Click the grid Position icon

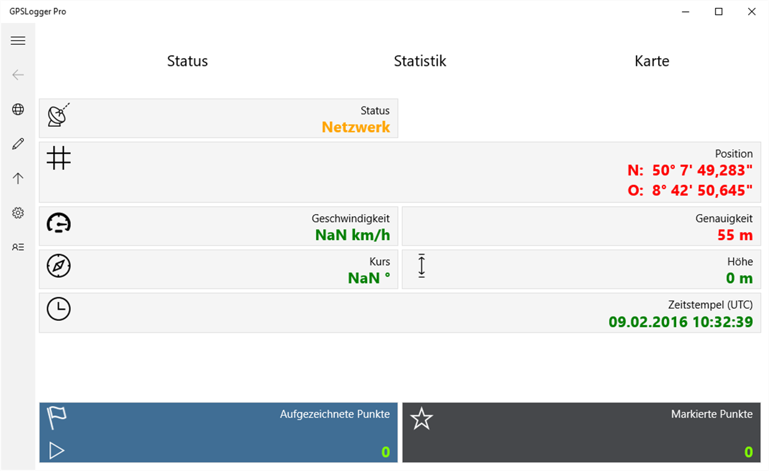[59, 158]
